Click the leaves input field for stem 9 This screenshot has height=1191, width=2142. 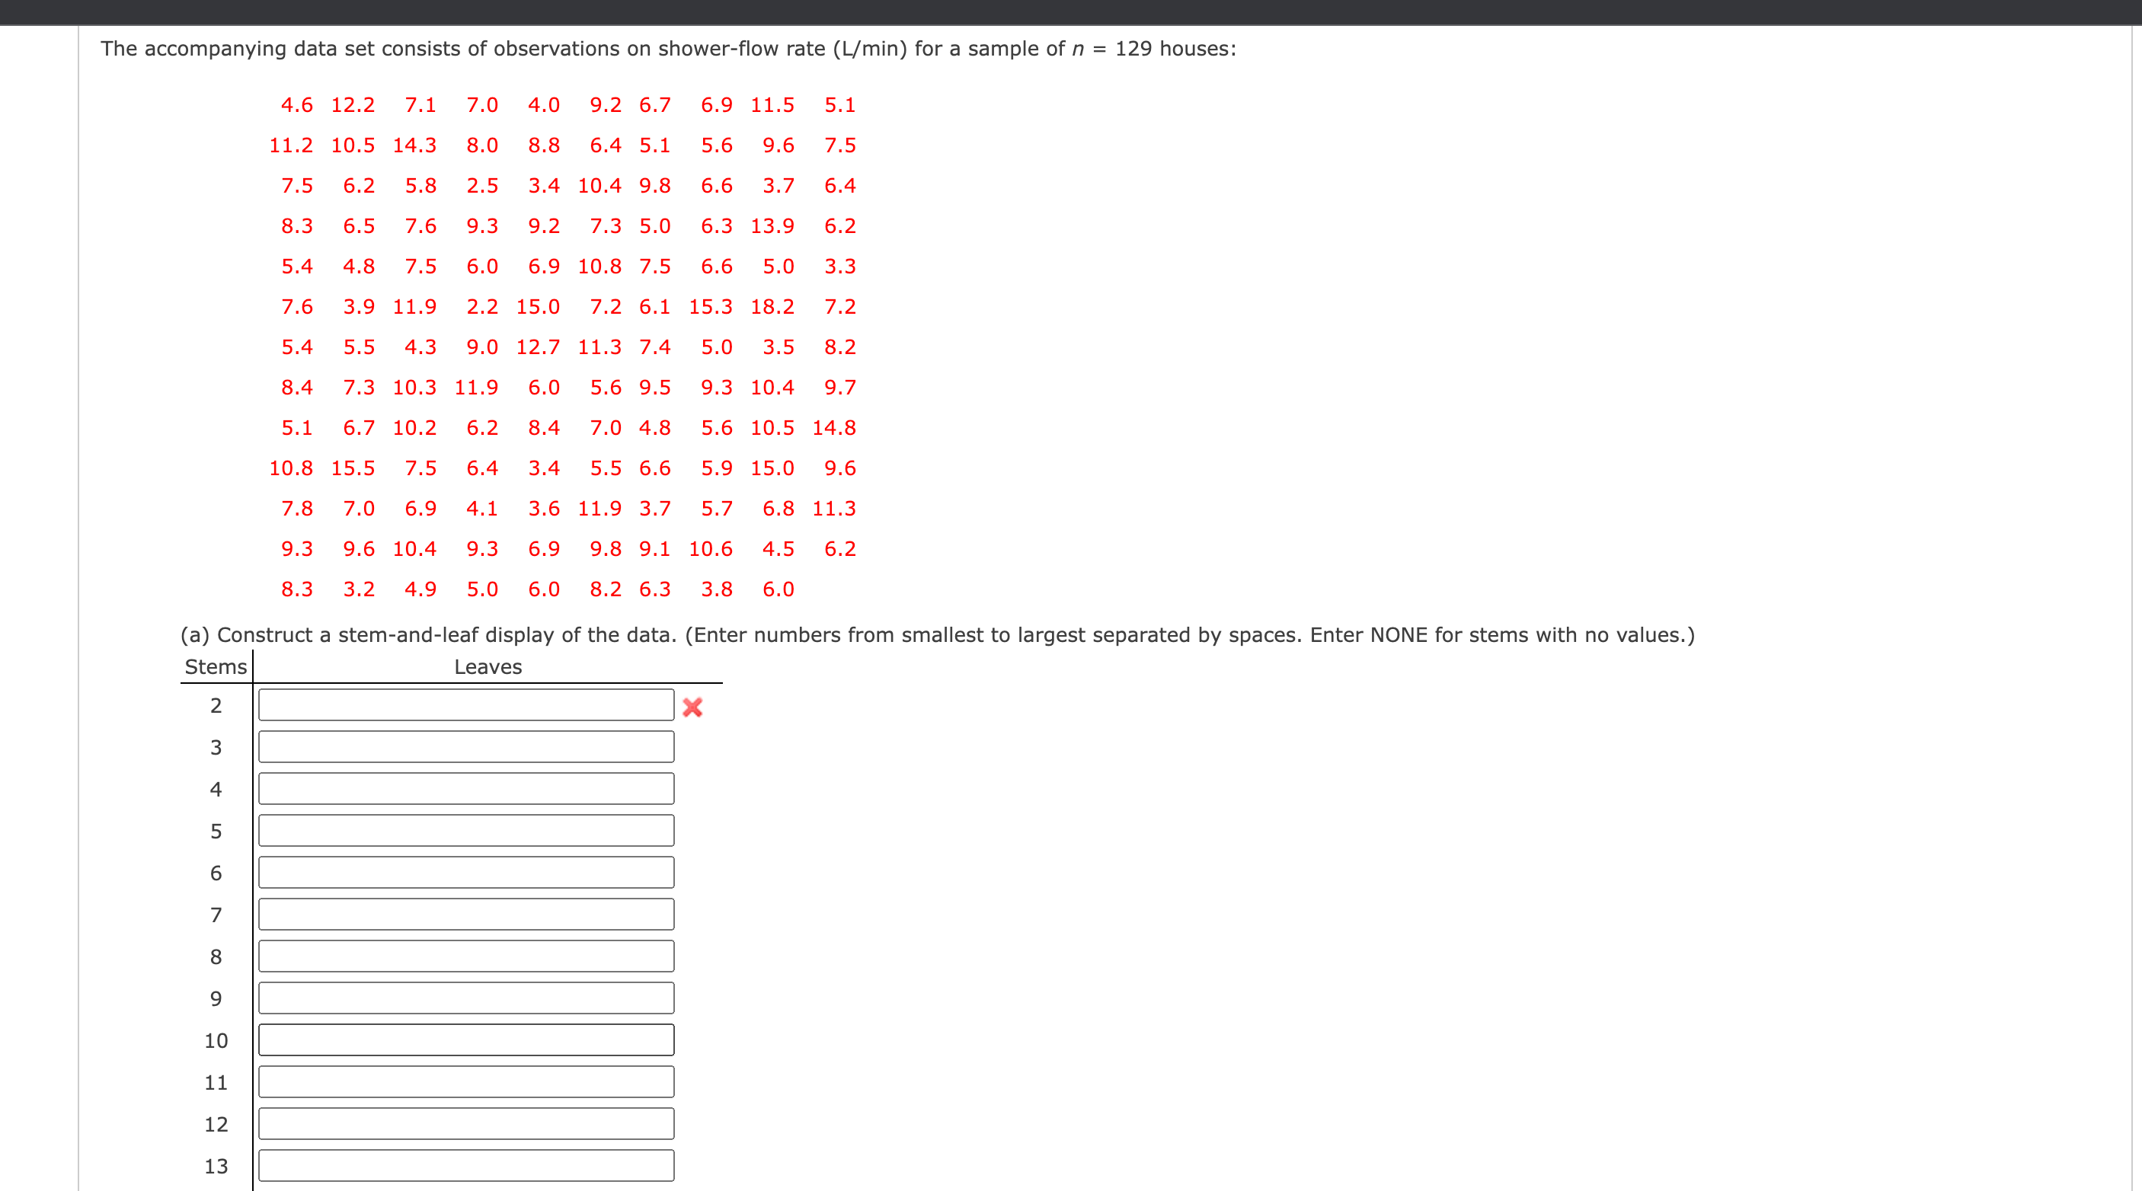pos(466,998)
